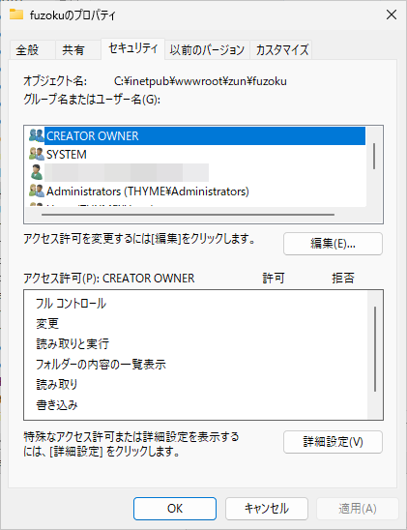Click the 編集(E)... button
This screenshot has height=530, width=407.
[333, 244]
